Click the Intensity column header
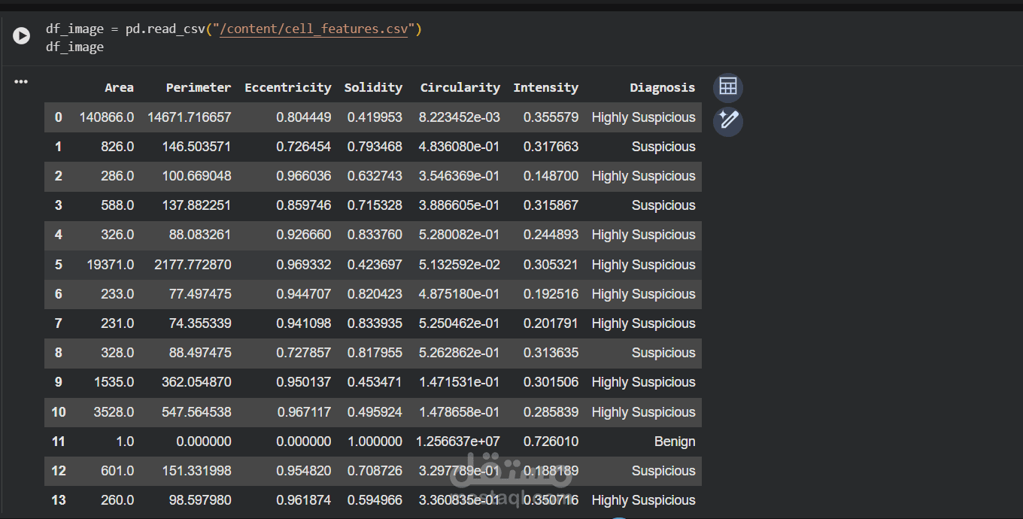1023x519 pixels. tap(545, 87)
